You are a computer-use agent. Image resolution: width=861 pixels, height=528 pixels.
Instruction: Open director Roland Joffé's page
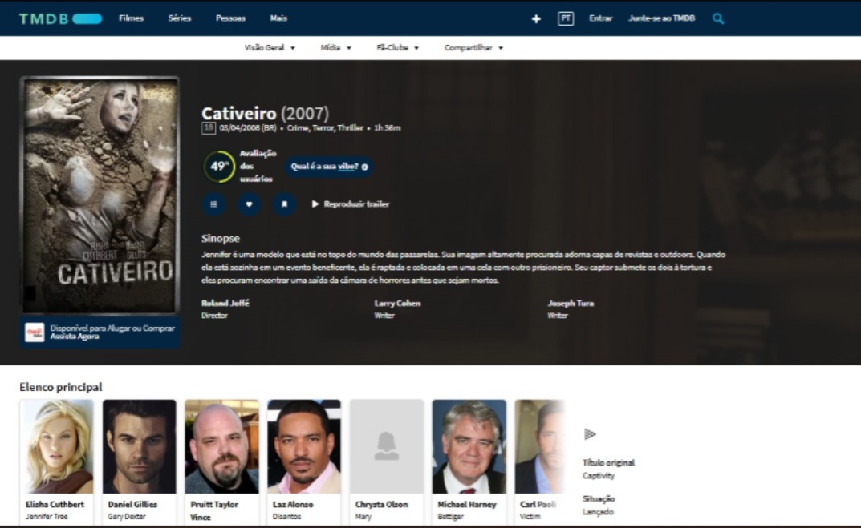pyautogui.click(x=225, y=304)
